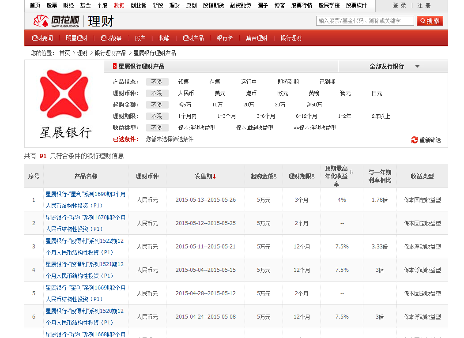Click 注册 link
Viewport: 464px width, 338px height.
pyautogui.click(x=424, y=5)
